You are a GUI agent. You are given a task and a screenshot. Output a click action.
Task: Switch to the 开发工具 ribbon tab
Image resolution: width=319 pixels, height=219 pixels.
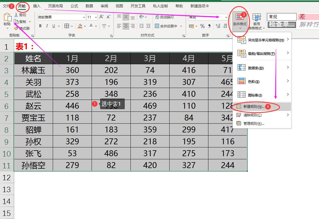138,6
